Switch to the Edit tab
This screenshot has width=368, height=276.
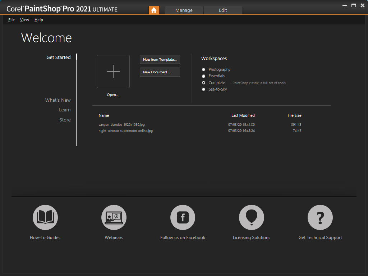[x=223, y=10]
